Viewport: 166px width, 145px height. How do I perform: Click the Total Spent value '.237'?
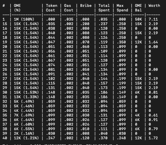click(103, 24)
